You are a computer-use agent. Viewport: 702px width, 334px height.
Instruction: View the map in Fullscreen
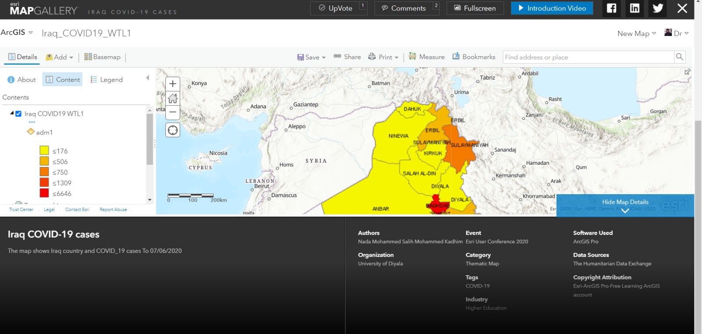[x=475, y=8]
